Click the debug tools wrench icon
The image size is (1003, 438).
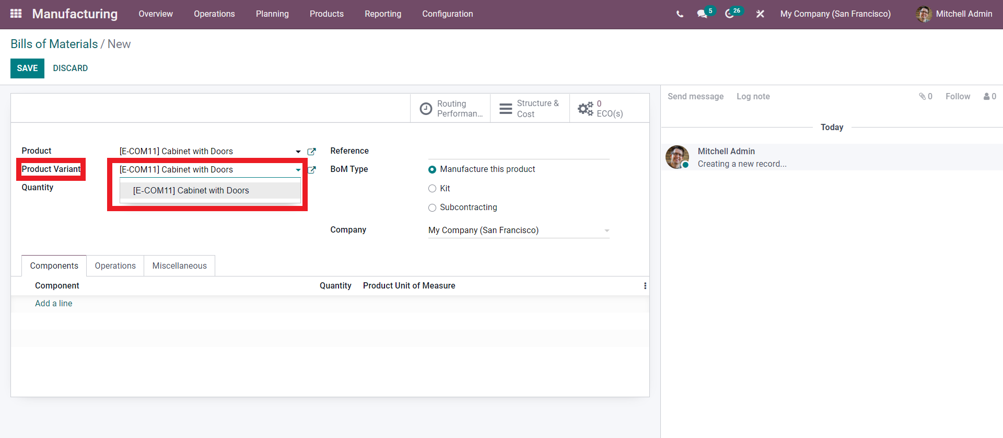click(760, 14)
